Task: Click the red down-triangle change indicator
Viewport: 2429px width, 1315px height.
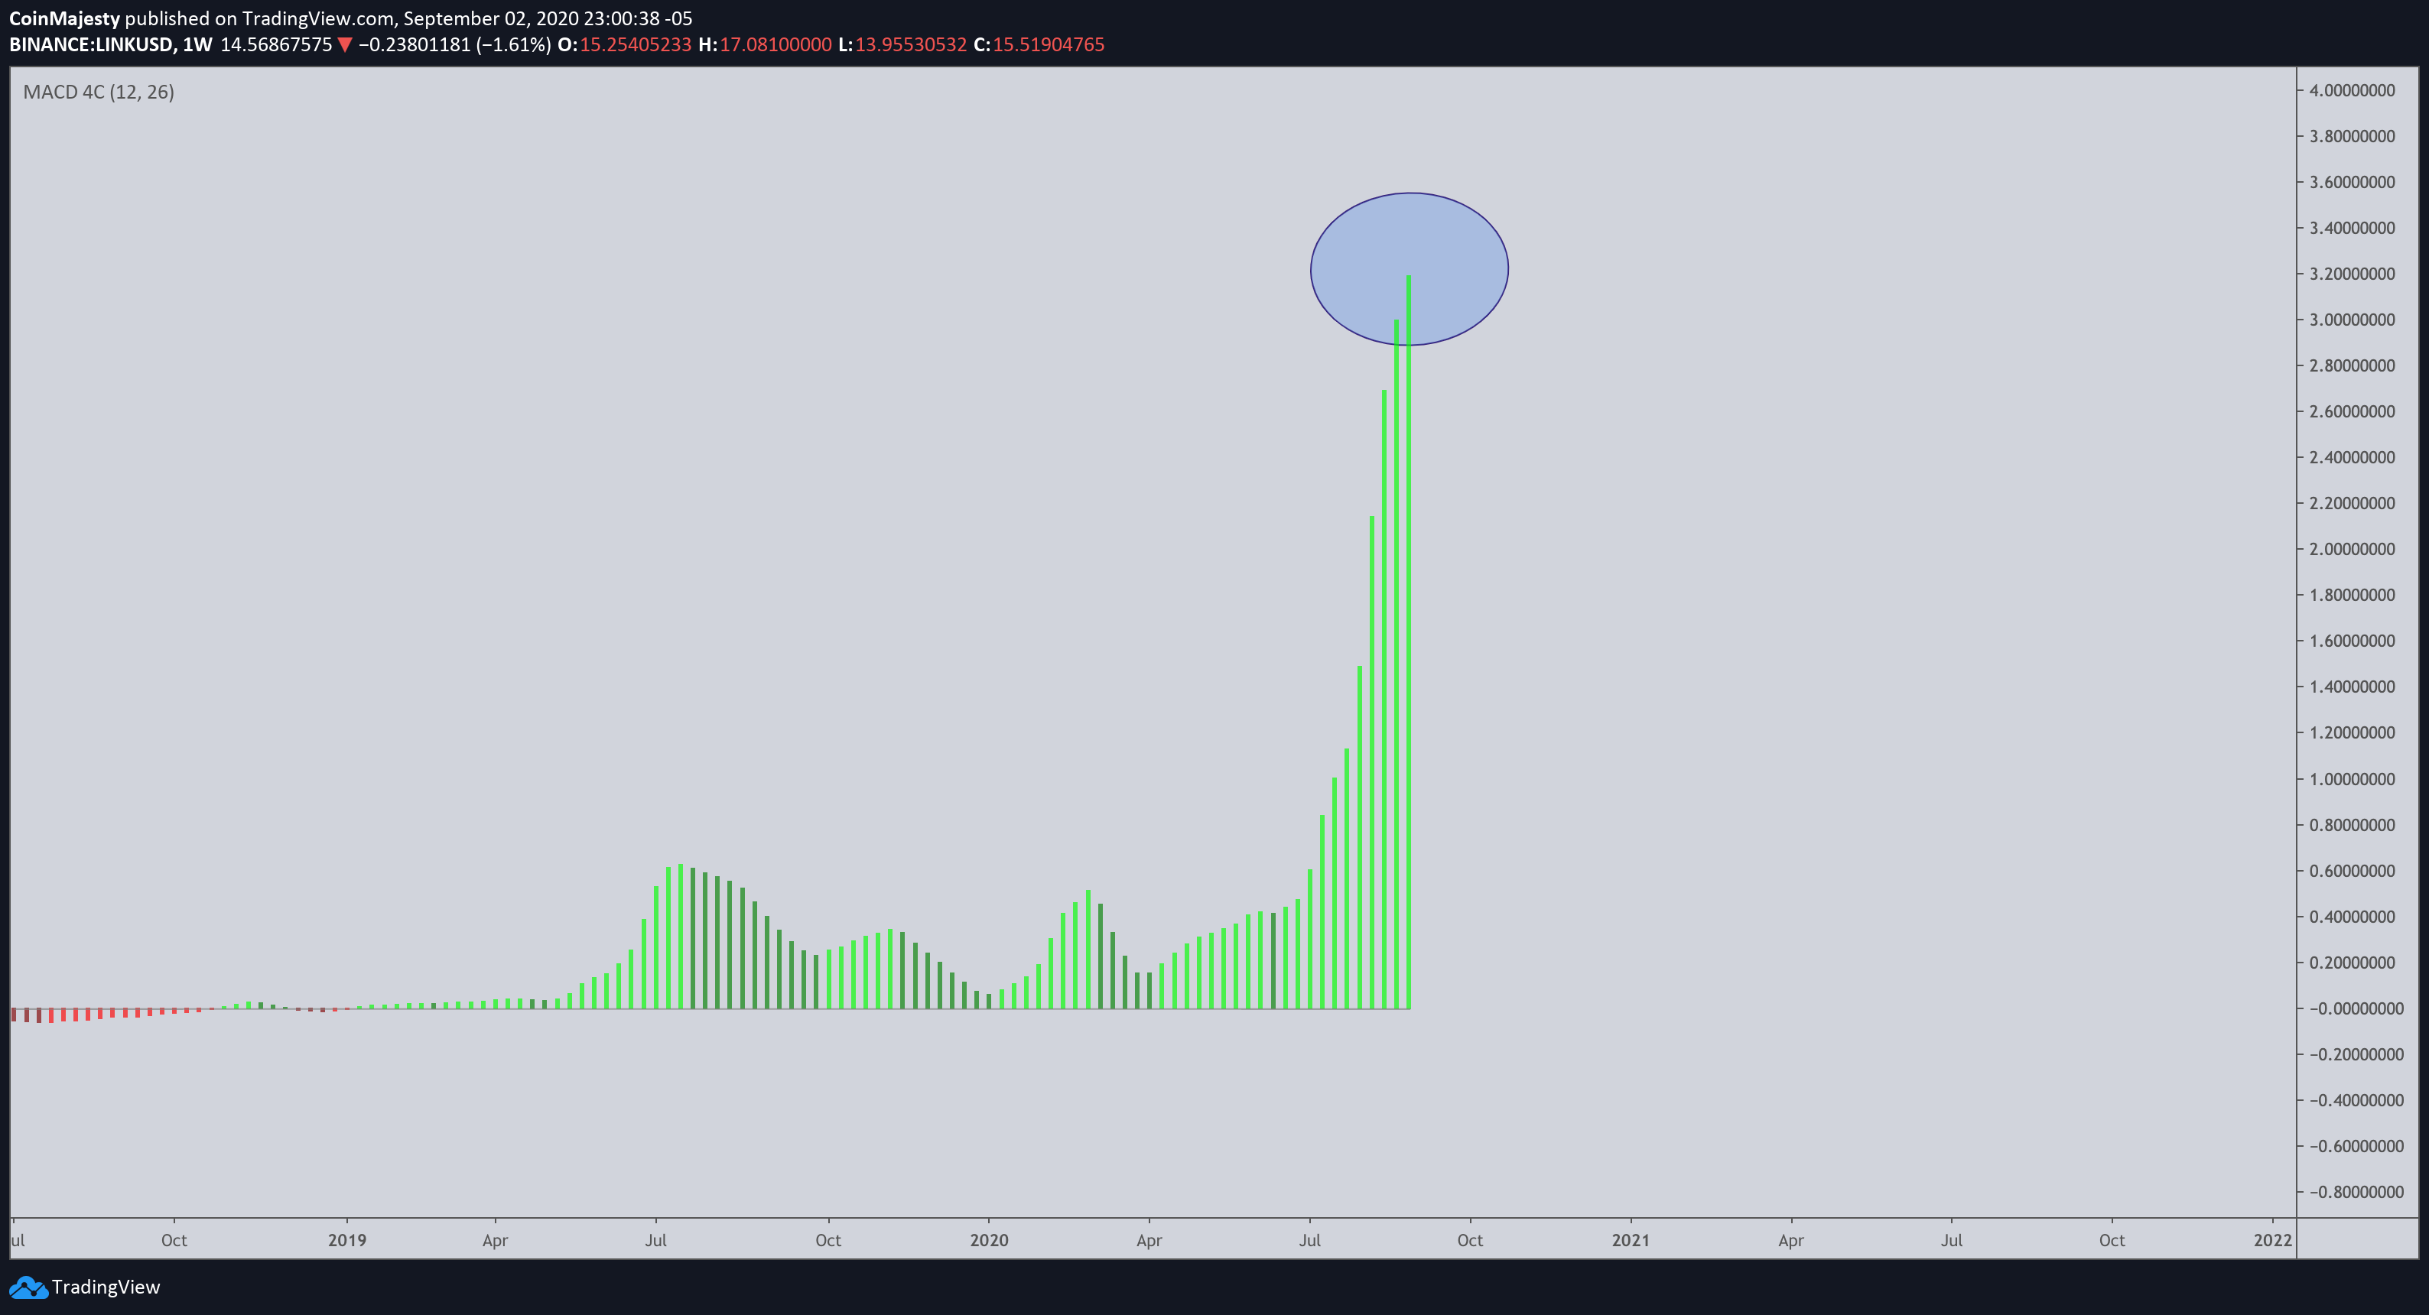Action: (x=345, y=44)
